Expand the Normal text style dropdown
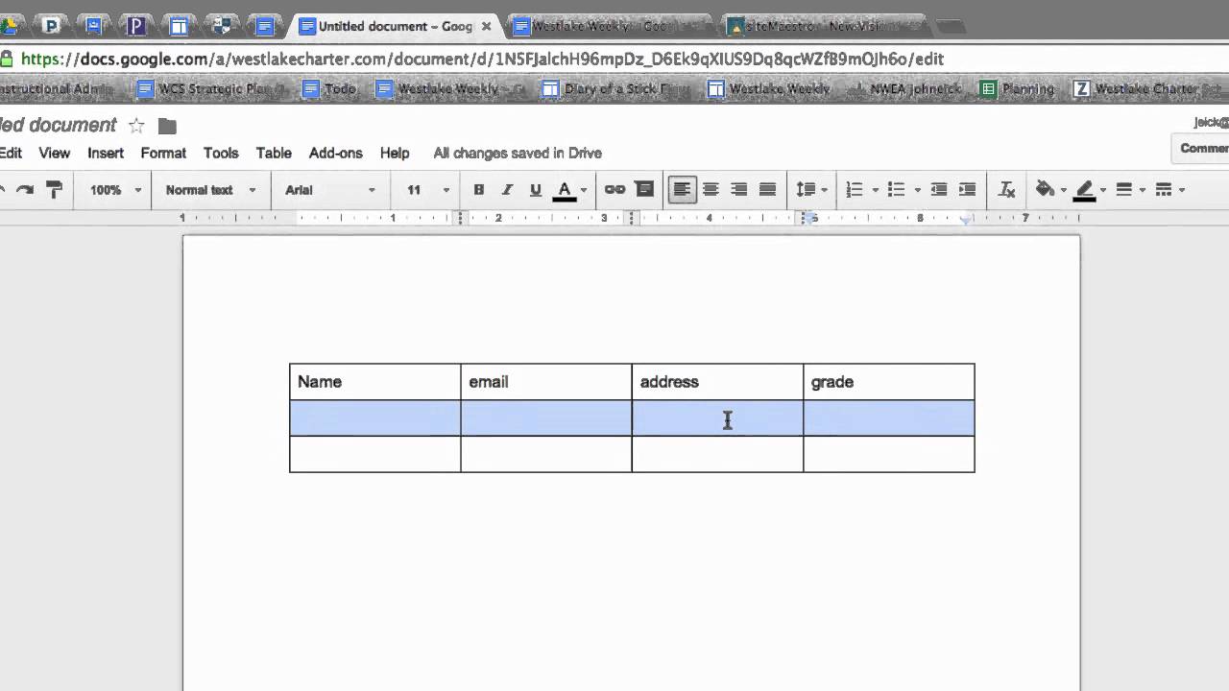1229x691 pixels. [x=210, y=190]
